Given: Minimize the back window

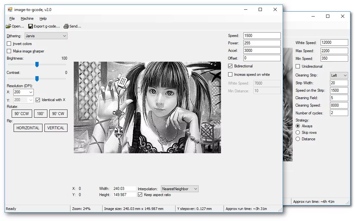Looking at the screenshot, I should pyautogui.click(x=313, y=16).
